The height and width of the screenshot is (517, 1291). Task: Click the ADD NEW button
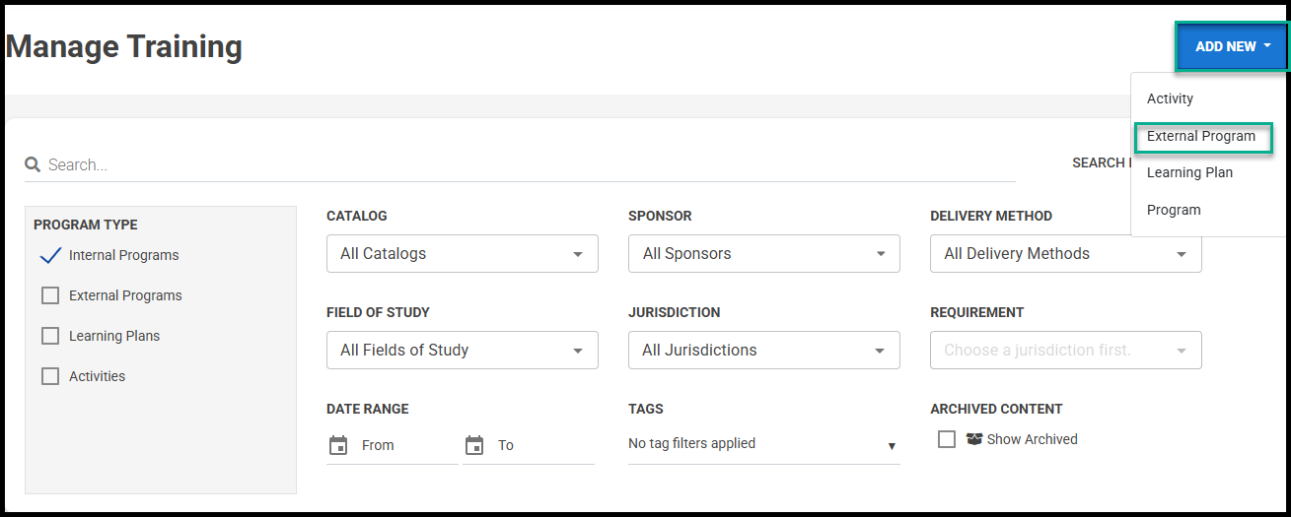(1232, 46)
